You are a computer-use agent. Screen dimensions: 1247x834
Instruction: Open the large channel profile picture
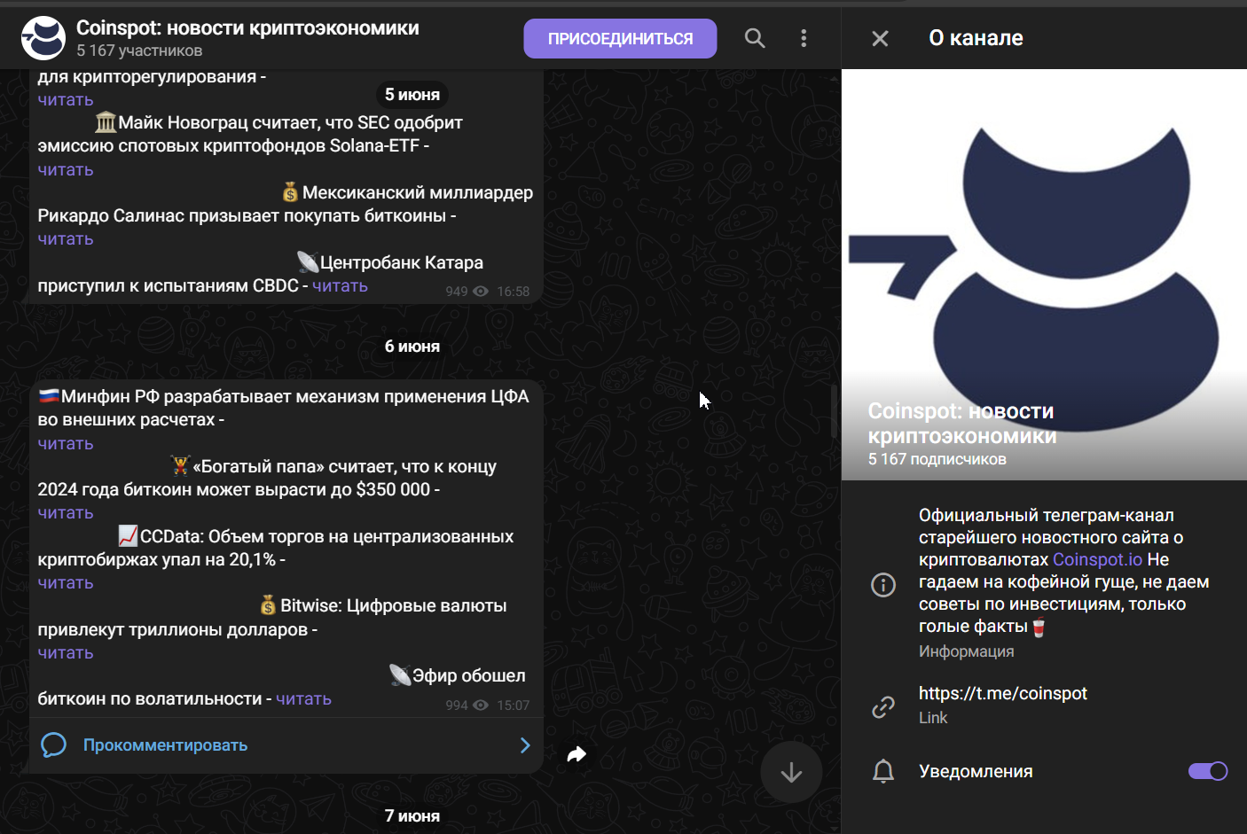[1044, 275]
